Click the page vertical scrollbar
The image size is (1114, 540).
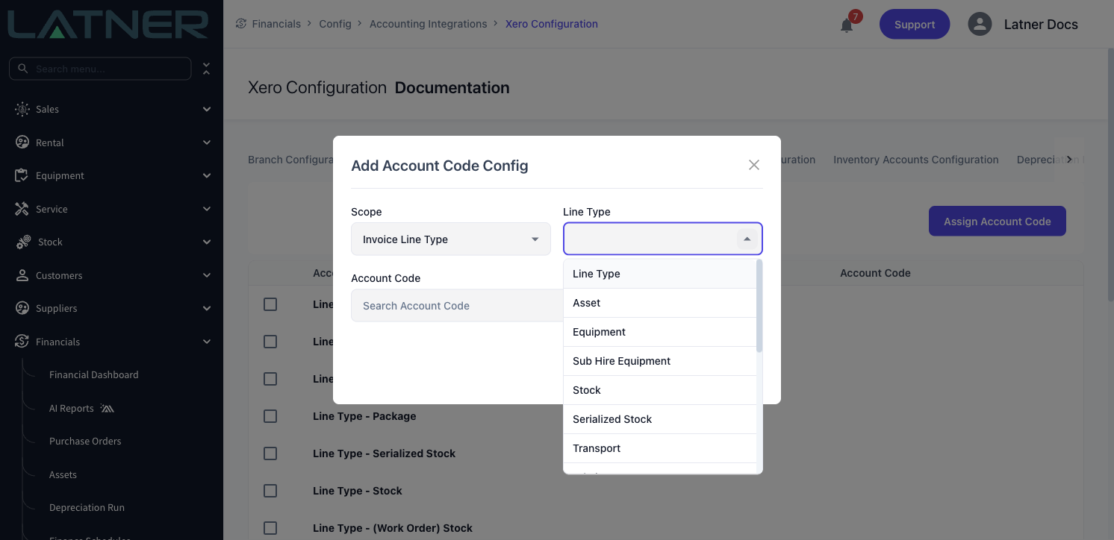point(1110,175)
